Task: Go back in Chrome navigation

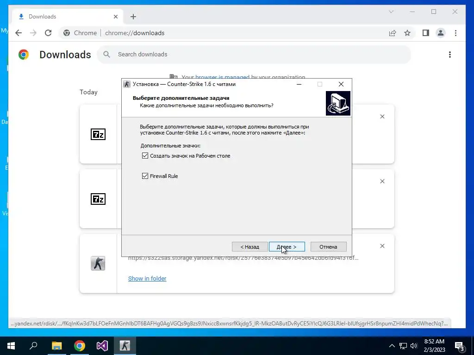Action: point(19,33)
